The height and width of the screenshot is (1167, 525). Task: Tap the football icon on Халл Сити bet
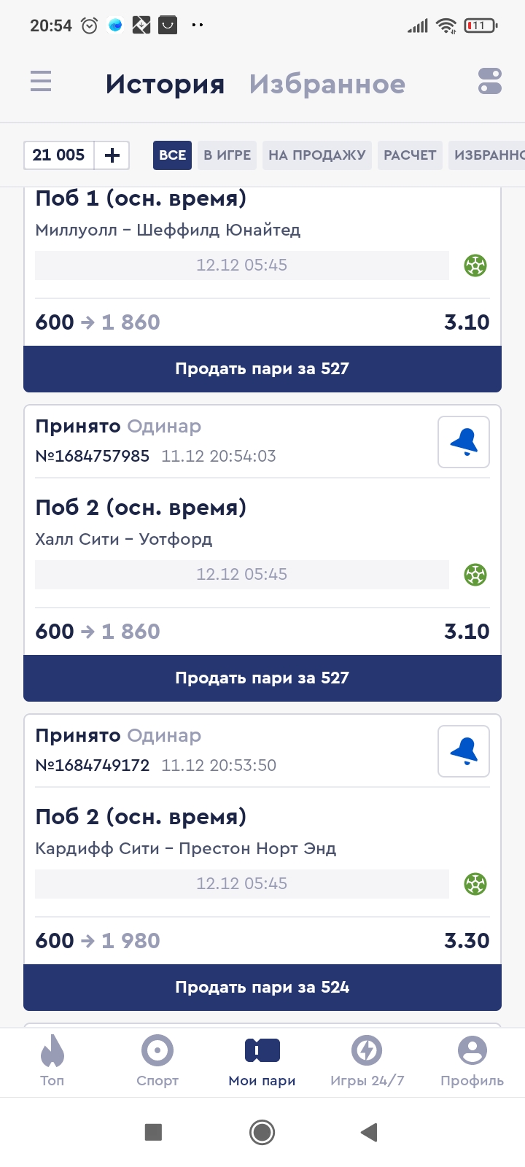click(475, 575)
